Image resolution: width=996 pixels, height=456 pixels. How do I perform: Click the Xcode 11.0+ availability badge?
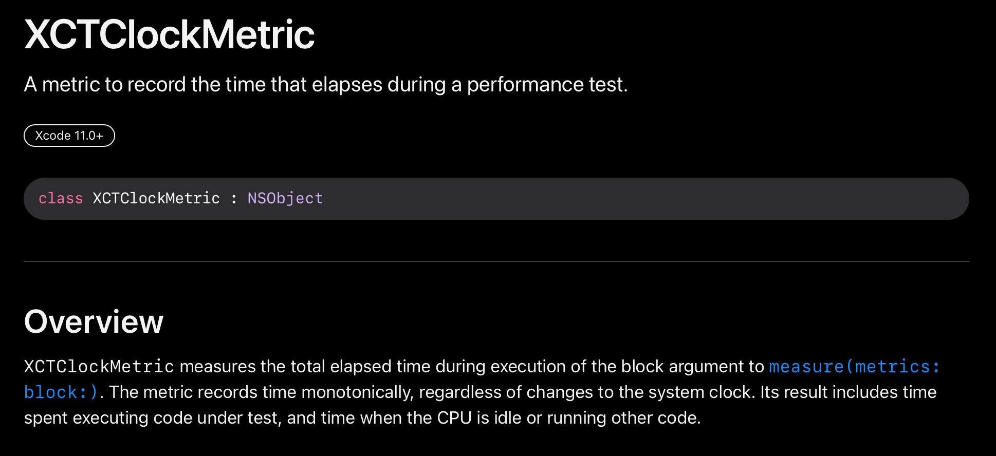69,136
